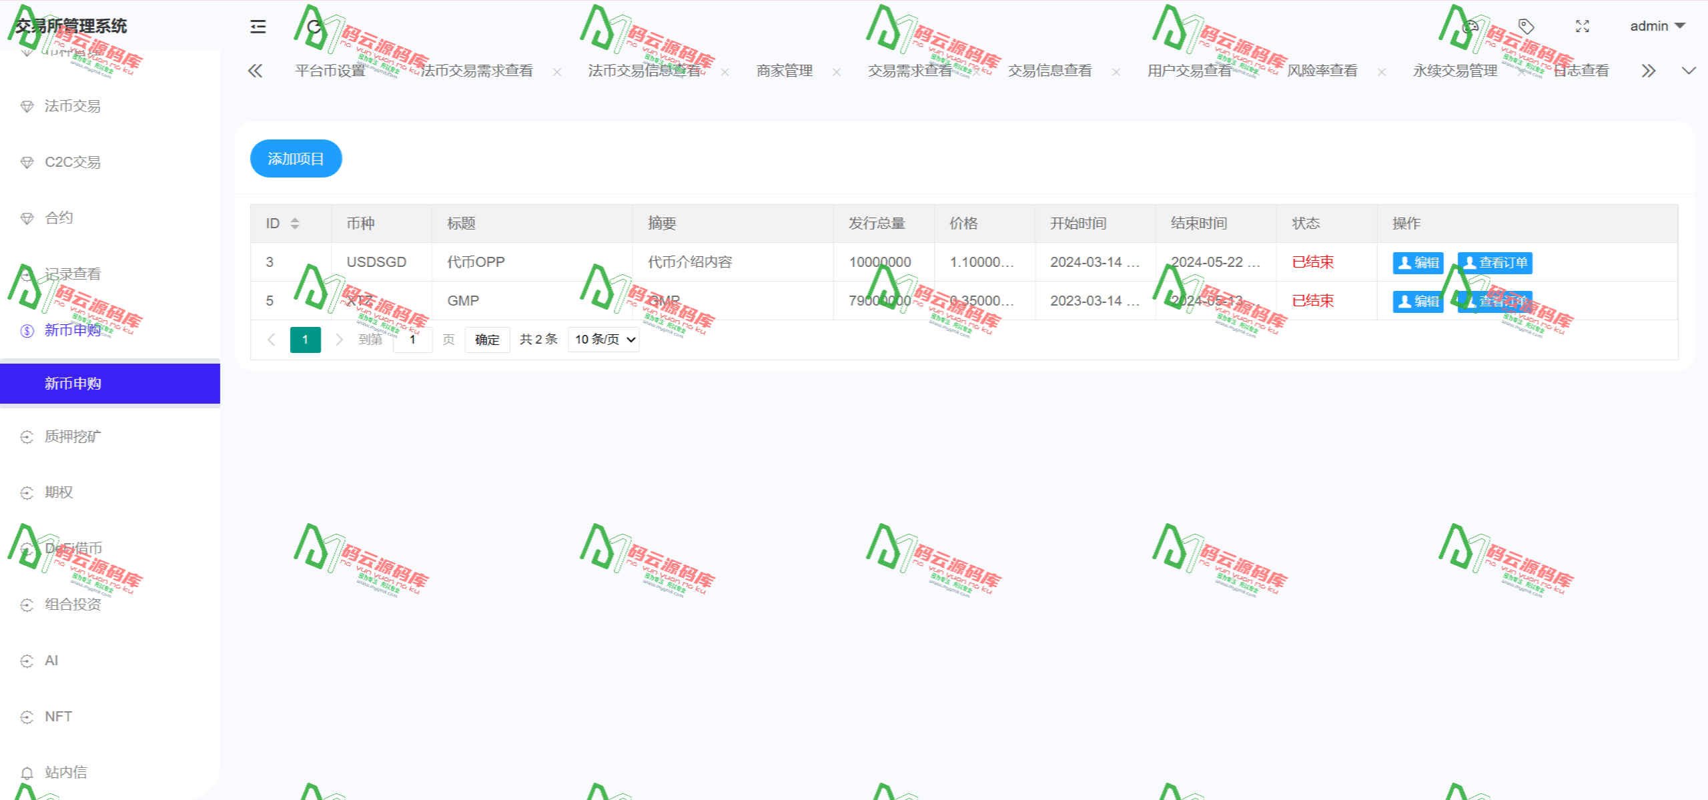Click the page number input field
The image size is (1708, 800).
412,340
